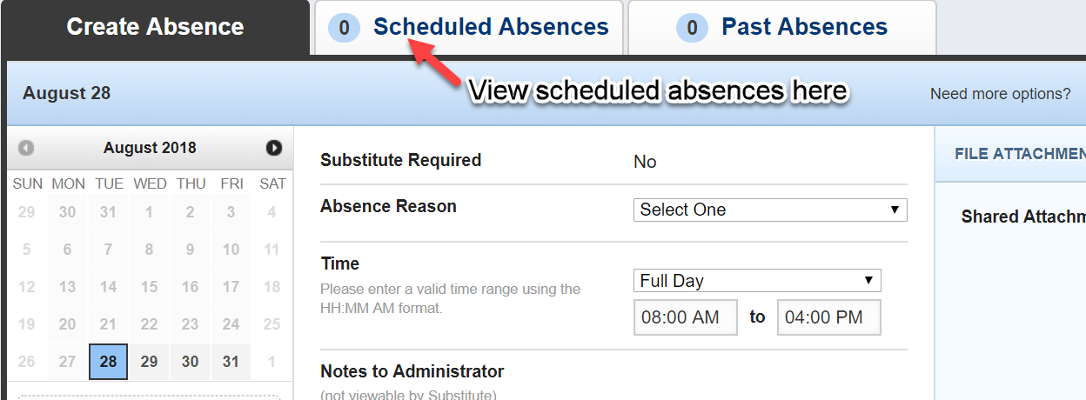Image resolution: width=1086 pixels, height=400 pixels.
Task: Open the Full Day time dropdown
Action: pos(756,281)
